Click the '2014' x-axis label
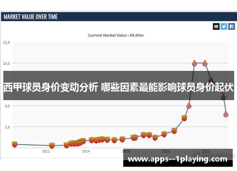 86,151
